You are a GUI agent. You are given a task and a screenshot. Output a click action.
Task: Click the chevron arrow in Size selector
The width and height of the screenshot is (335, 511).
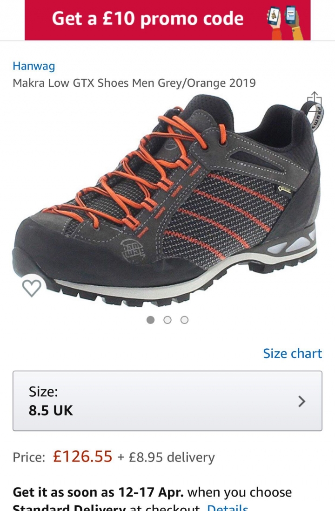pos(302,401)
